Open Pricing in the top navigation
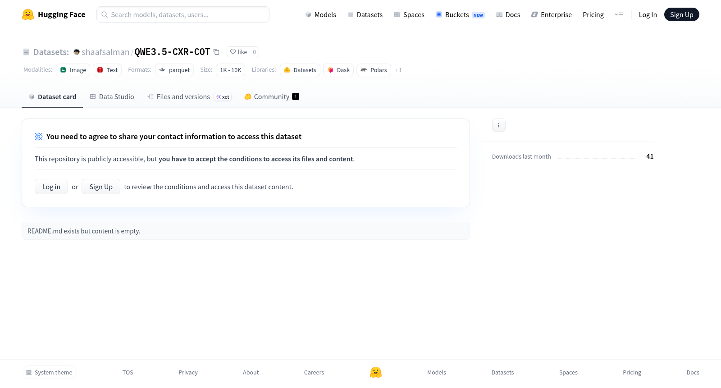The image size is (721, 388). tap(593, 14)
